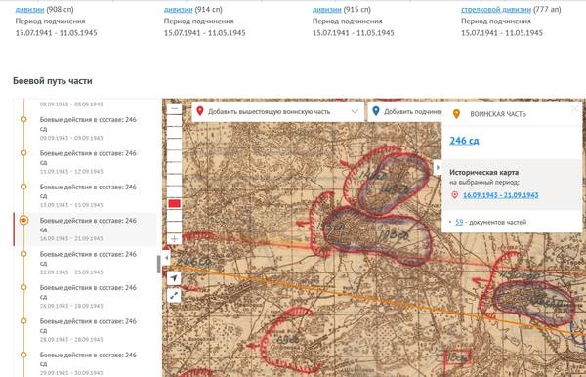586x377 pixels.
Task: Select timeline point for 22.09.1943 - 25.09.1943
Action: (x=23, y=254)
